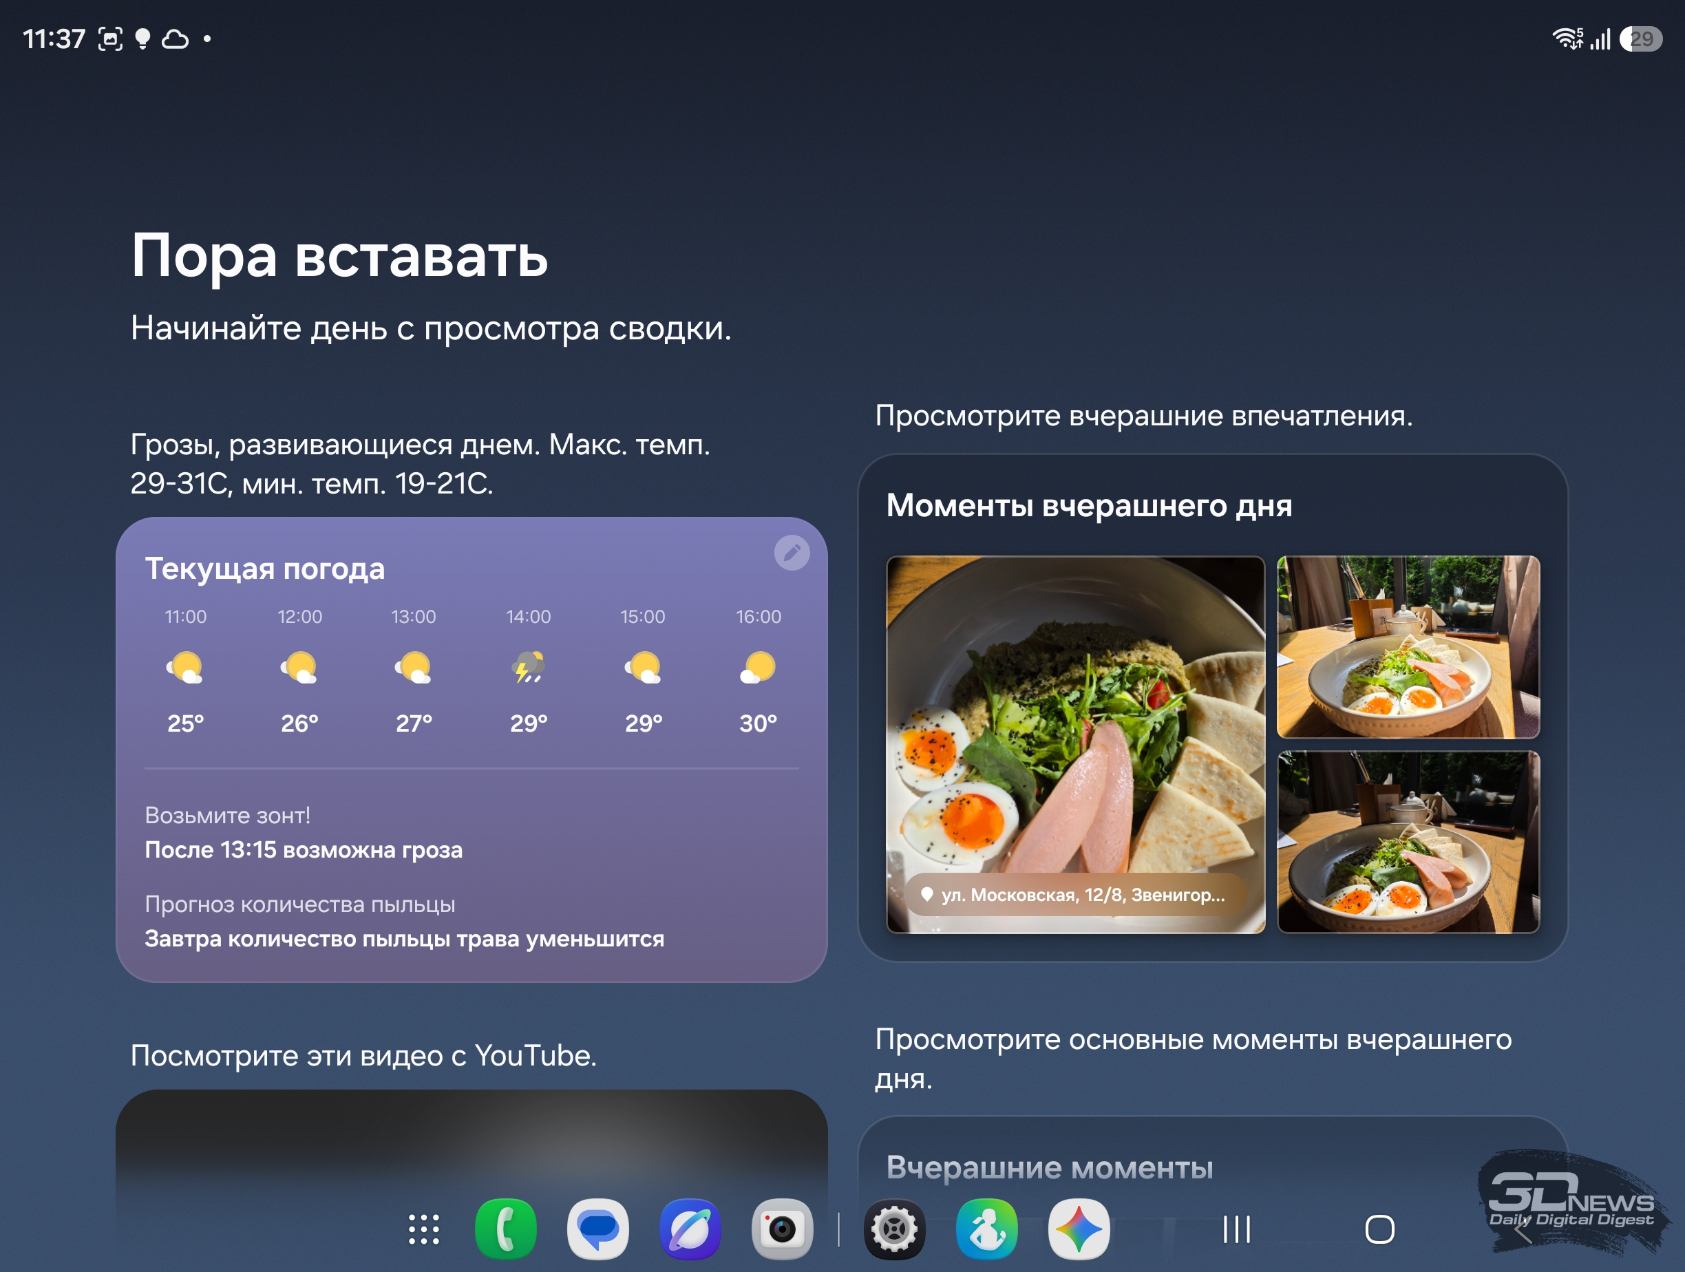Image resolution: width=1685 pixels, height=1272 pixels.
Task: Tap the edit pencil on the weather card
Action: pyautogui.click(x=792, y=552)
